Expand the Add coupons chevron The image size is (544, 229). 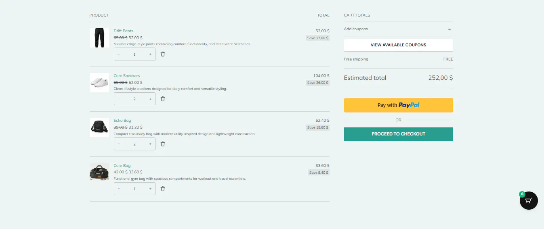click(449, 29)
